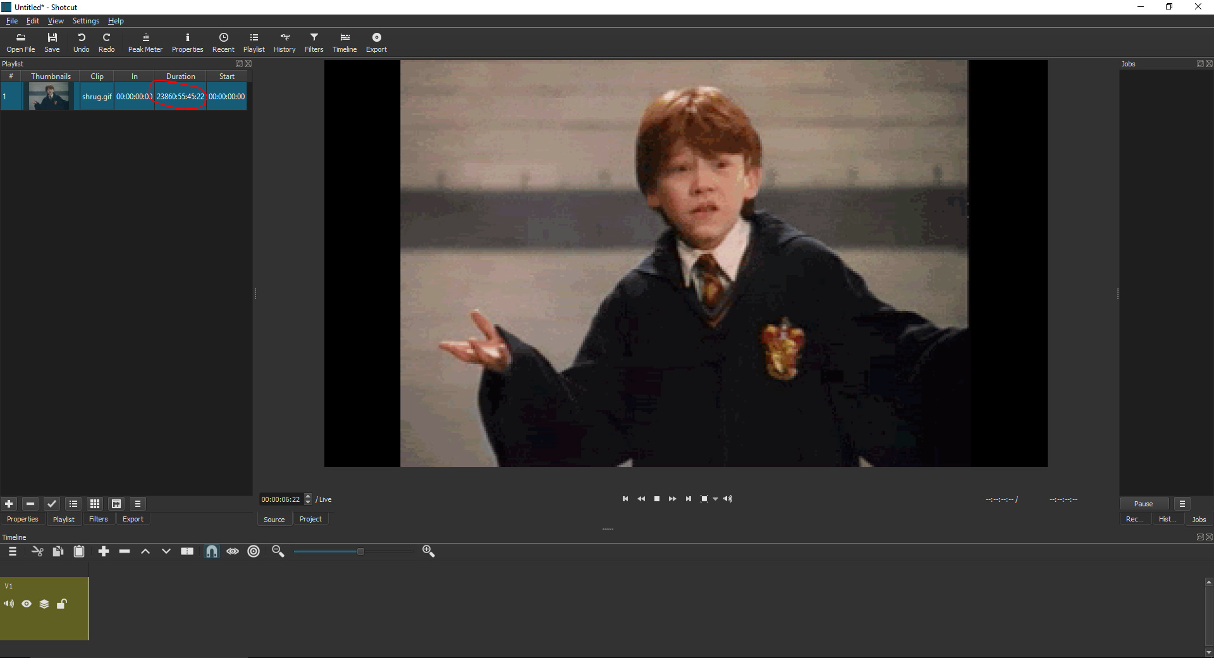Open the Settings menu
Image resolution: width=1214 pixels, height=658 pixels.
[85, 21]
